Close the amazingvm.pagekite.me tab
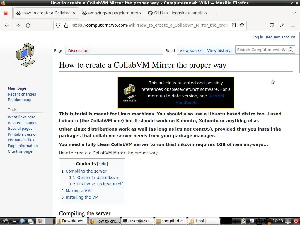The width and height of the screenshot is (300, 225). click(x=140, y=13)
